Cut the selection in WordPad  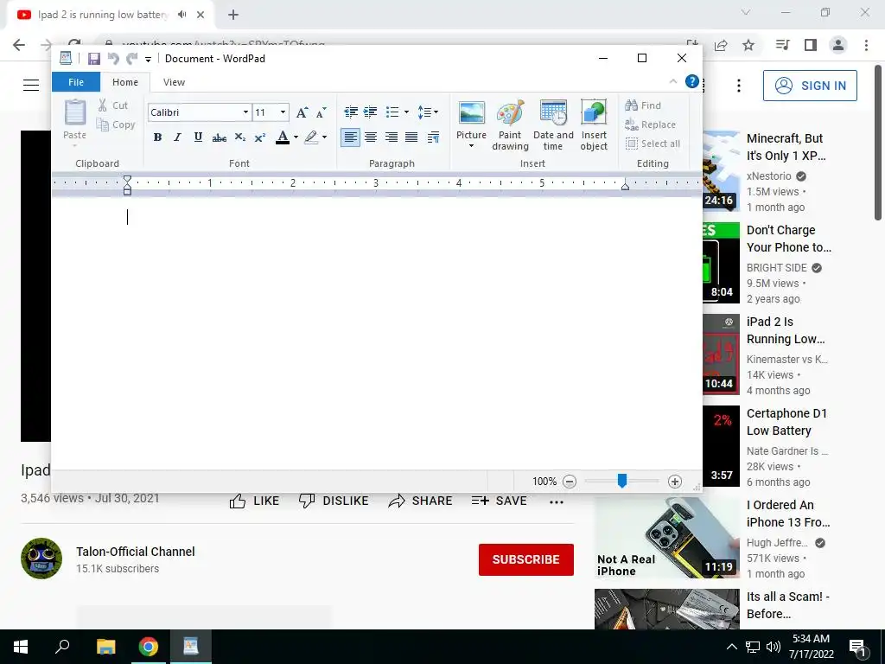113,105
